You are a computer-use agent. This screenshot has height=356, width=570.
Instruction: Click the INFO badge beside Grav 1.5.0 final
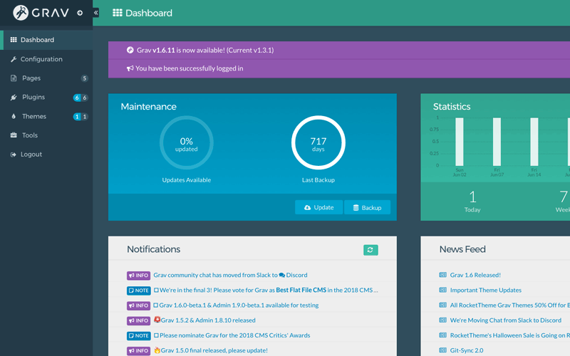(138, 351)
